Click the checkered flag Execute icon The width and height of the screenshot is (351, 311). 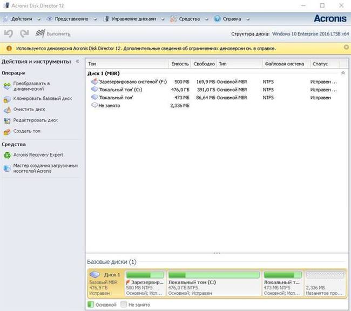[x=40, y=33]
